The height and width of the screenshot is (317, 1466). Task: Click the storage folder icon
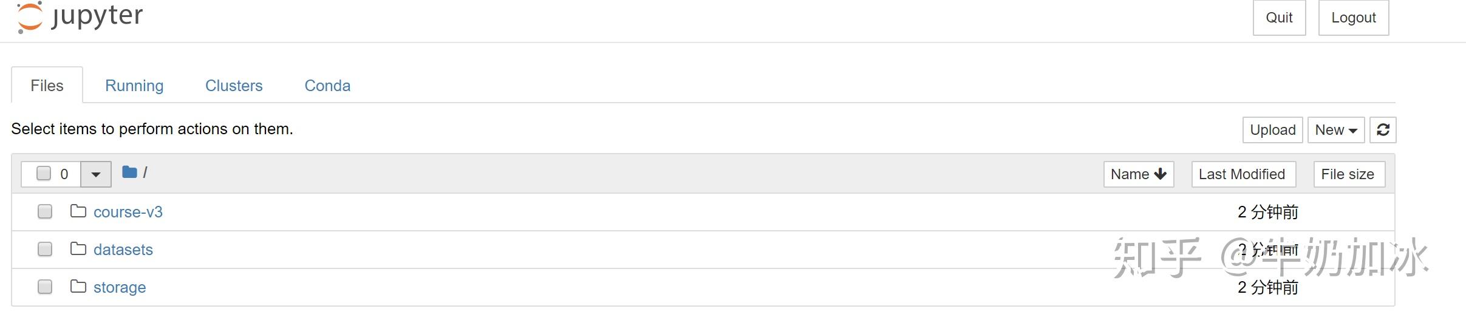[78, 287]
